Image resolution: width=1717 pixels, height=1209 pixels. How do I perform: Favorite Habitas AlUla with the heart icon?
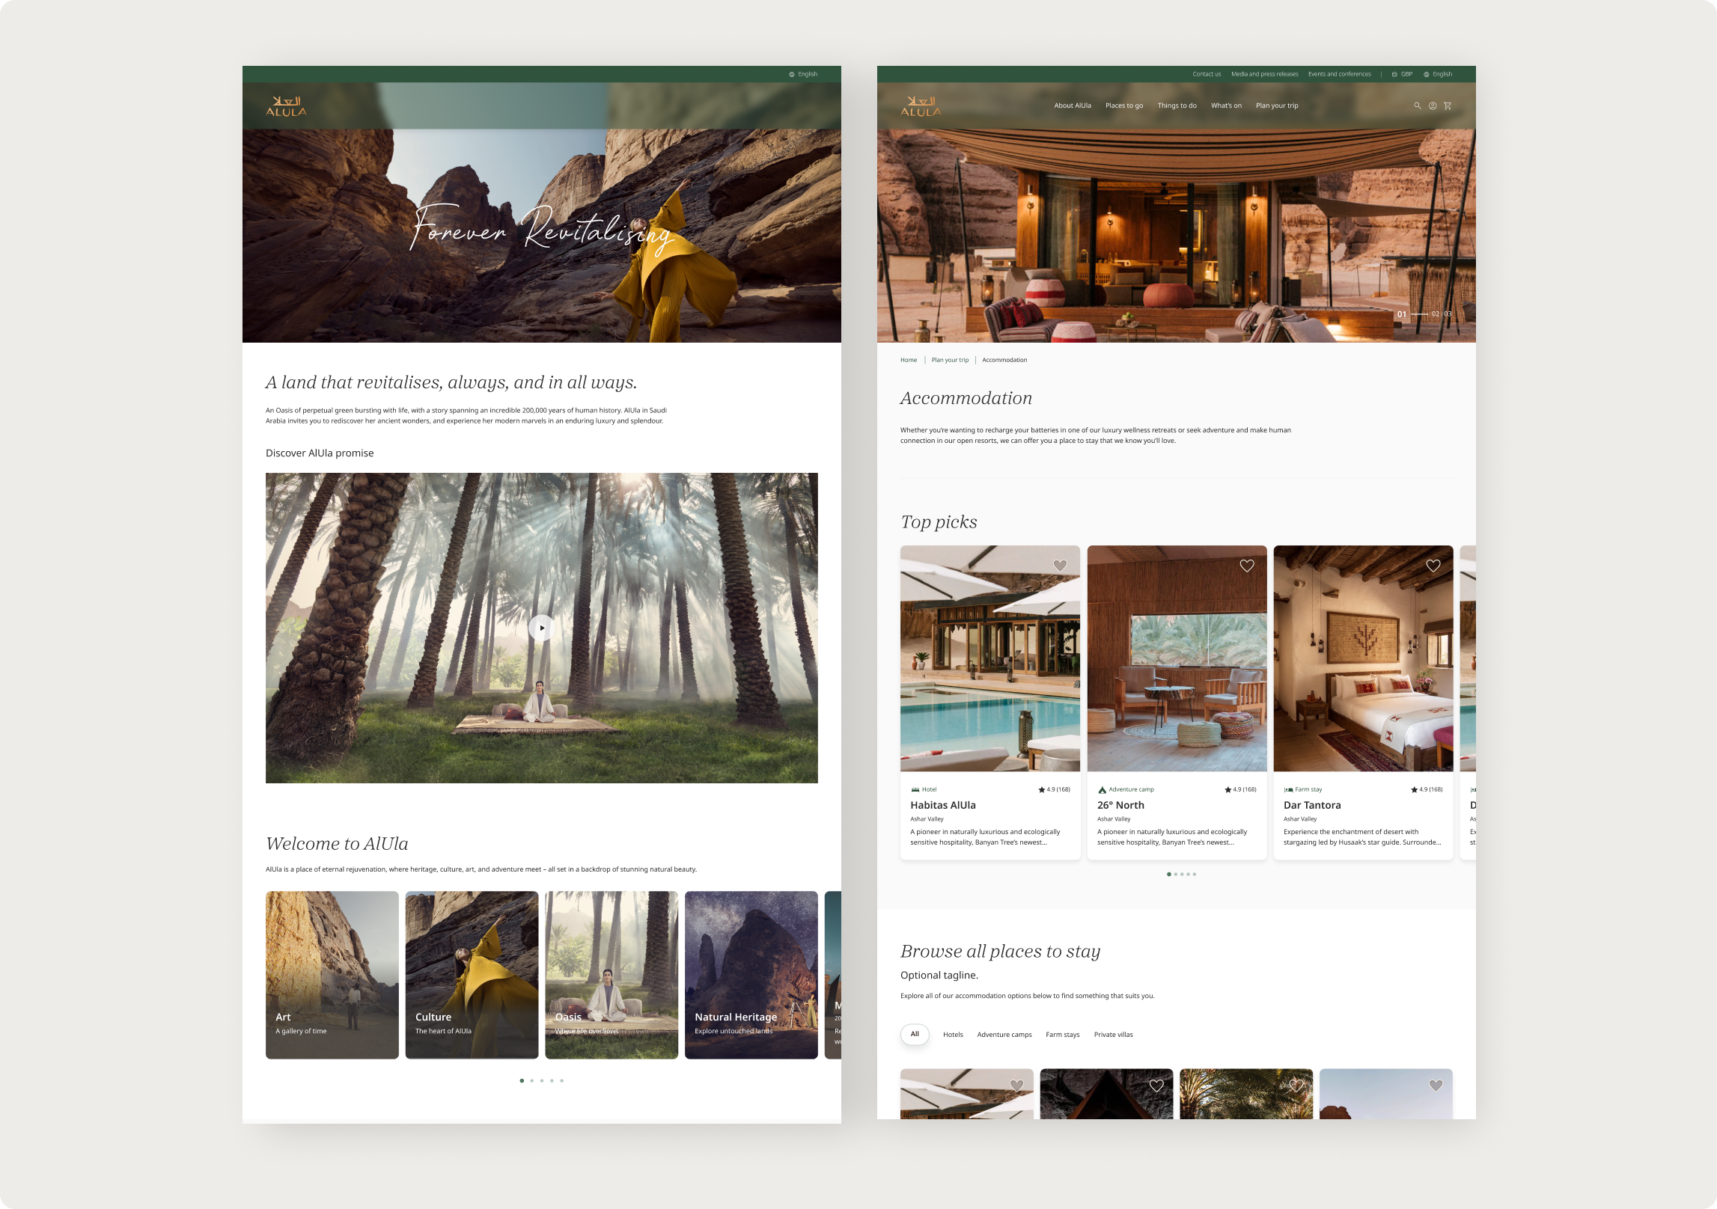click(1059, 566)
